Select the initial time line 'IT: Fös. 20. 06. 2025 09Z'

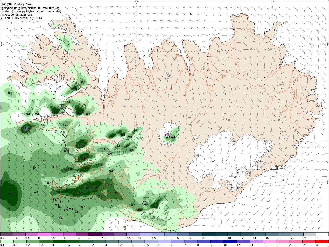tap(16, 15)
